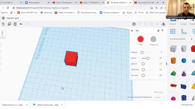This screenshot has height=109, width=195.
Task: Pick the striped Cylinder hole shape
Action: (184, 48)
